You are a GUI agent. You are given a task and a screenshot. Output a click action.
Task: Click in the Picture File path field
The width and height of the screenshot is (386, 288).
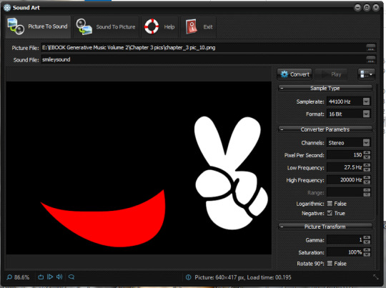tap(203, 47)
